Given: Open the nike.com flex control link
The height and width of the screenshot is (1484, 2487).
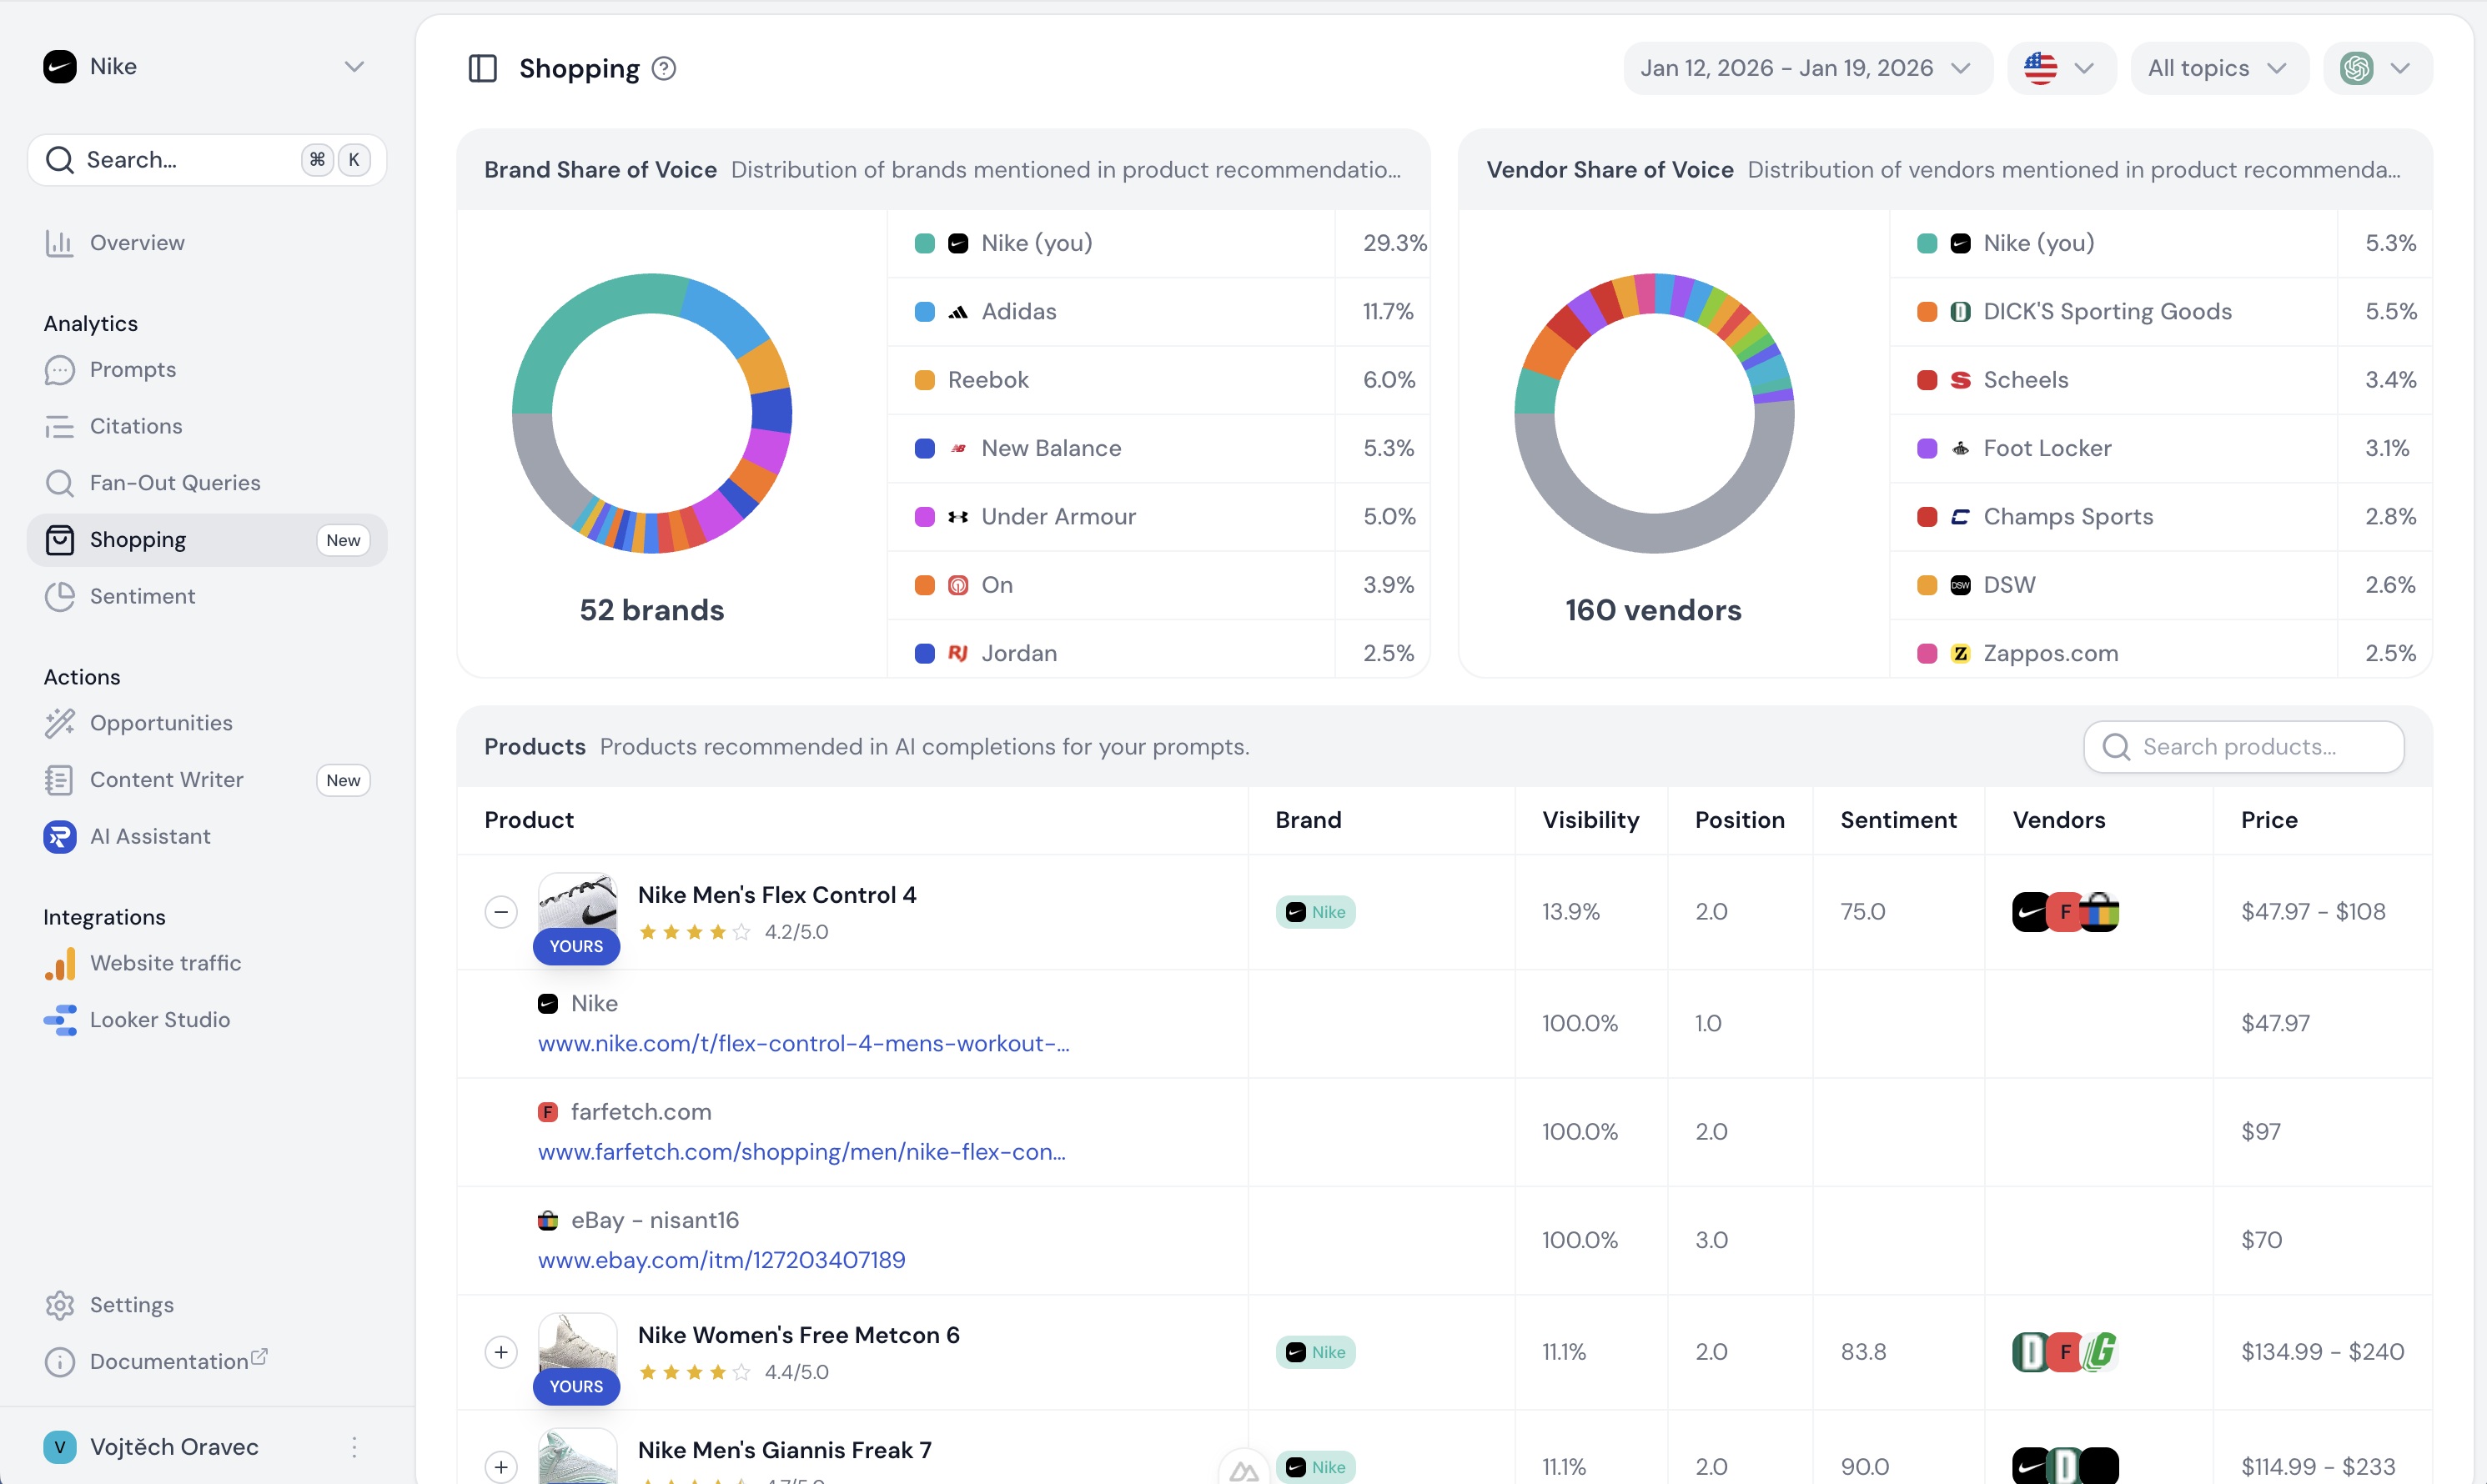Looking at the screenshot, I should (803, 1043).
